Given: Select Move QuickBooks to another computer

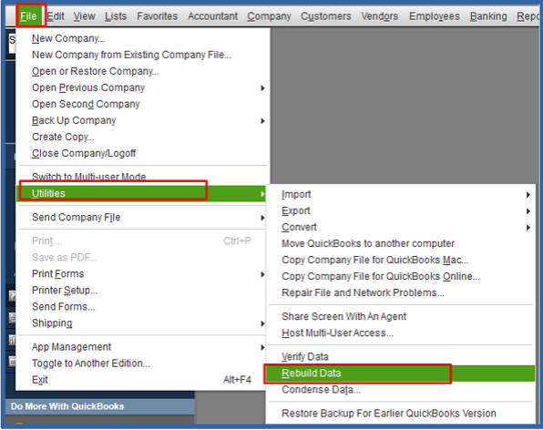Looking at the screenshot, I should (368, 243).
